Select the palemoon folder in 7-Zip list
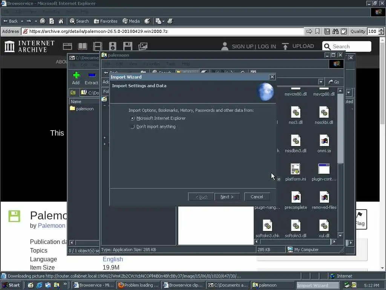This screenshot has width=386, height=290. click(82, 109)
